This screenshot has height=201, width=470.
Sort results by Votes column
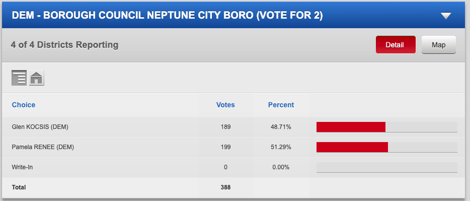pyautogui.click(x=225, y=105)
